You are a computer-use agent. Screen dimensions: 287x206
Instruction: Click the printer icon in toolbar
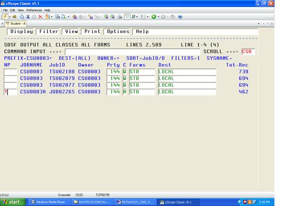[119, 17]
